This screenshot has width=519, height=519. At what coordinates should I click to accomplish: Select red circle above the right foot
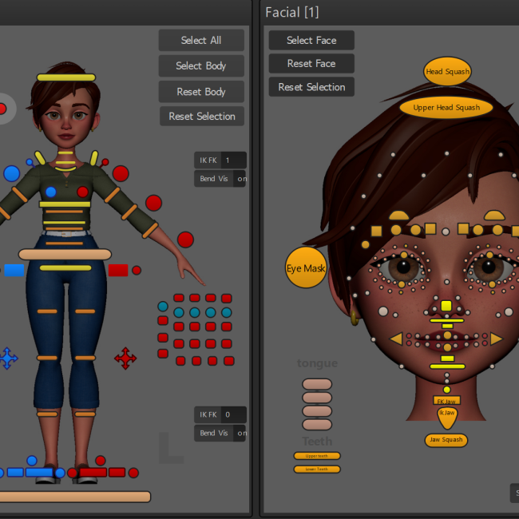click(101, 461)
